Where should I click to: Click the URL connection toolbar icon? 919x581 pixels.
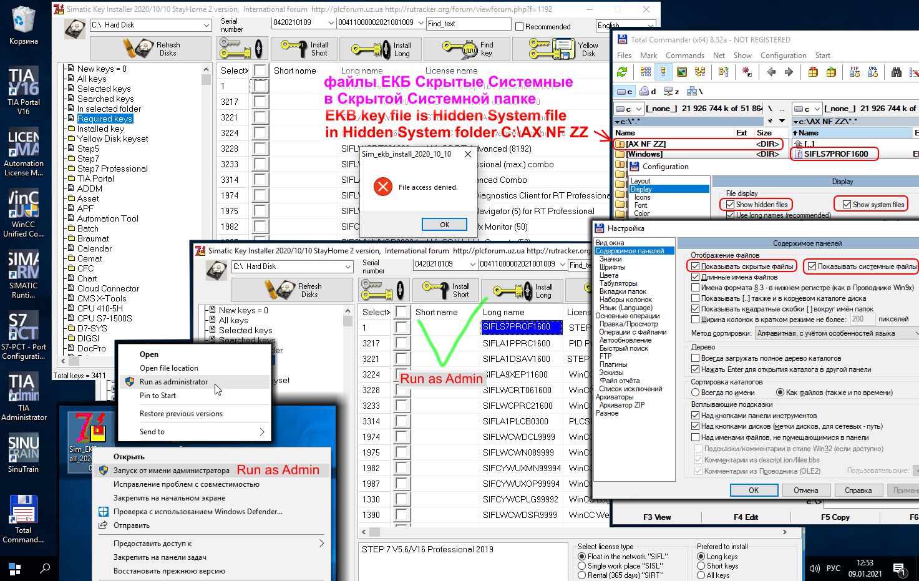[872, 72]
